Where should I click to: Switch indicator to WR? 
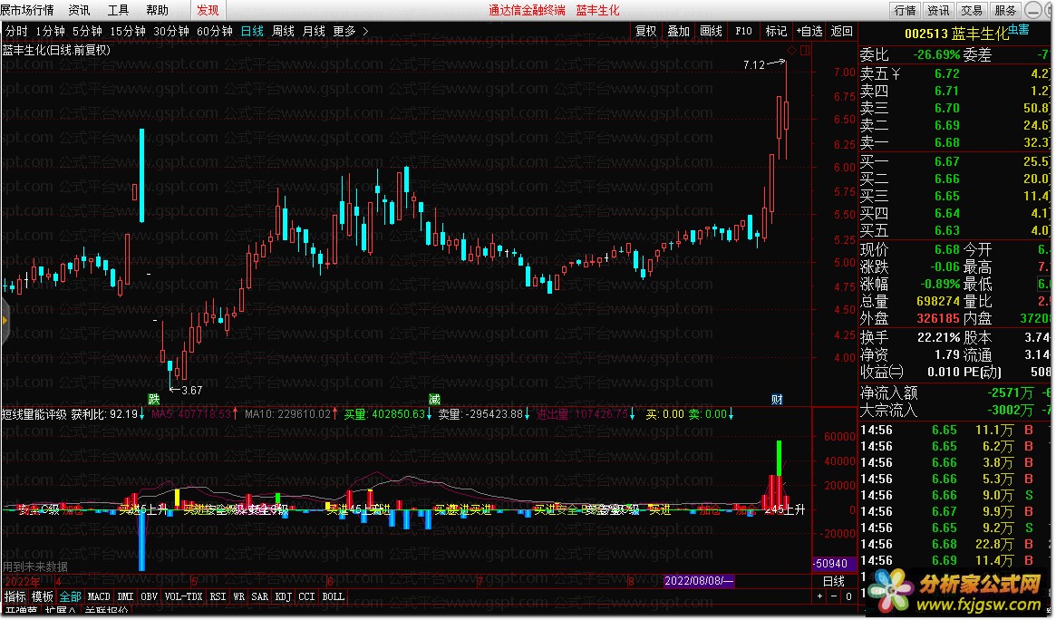238,597
